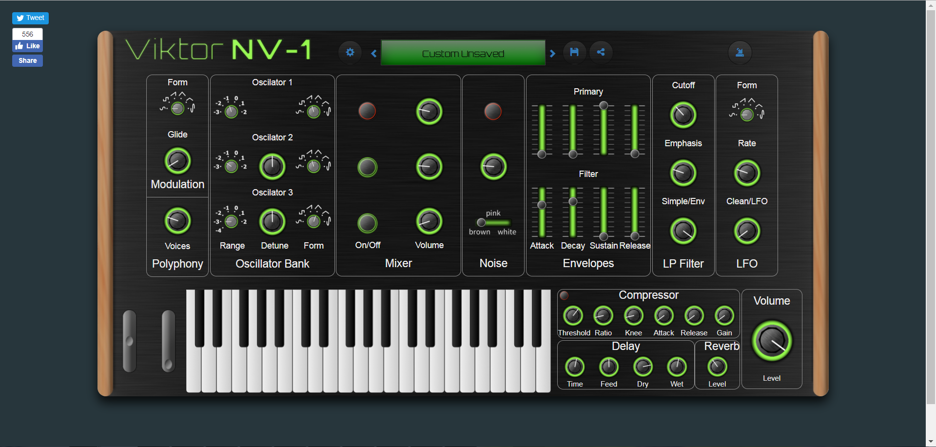Click the Oscilator 2 Detune knob
936x447 pixels.
pyautogui.click(x=272, y=167)
